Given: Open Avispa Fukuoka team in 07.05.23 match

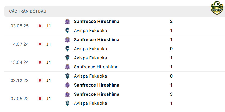Looking at the screenshot, I should coord(90,103).
